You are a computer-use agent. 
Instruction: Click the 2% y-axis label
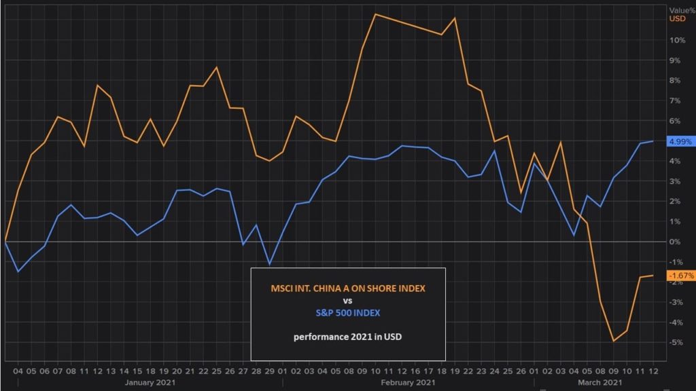(675, 201)
